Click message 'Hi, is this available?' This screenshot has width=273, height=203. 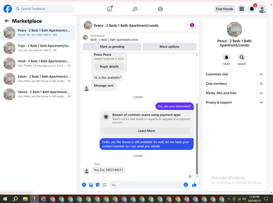[x=108, y=78]
